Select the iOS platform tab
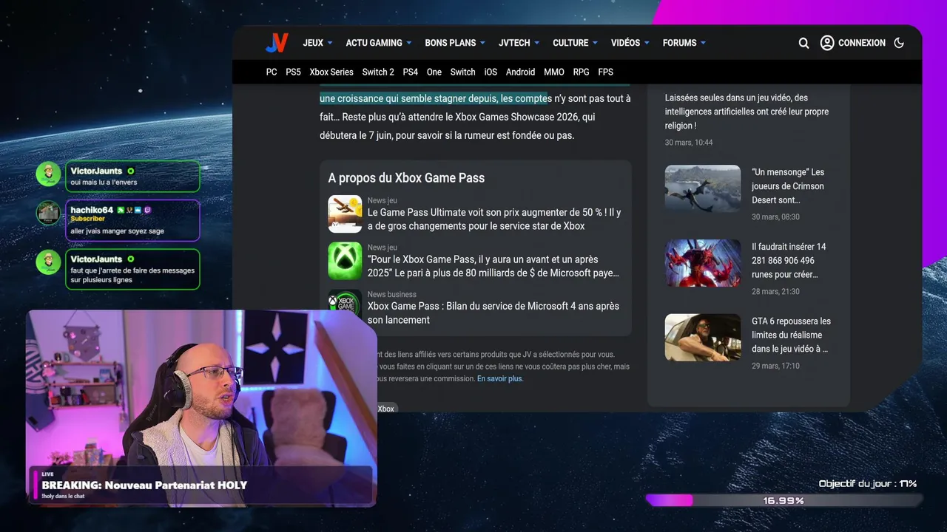 [491, 72]
